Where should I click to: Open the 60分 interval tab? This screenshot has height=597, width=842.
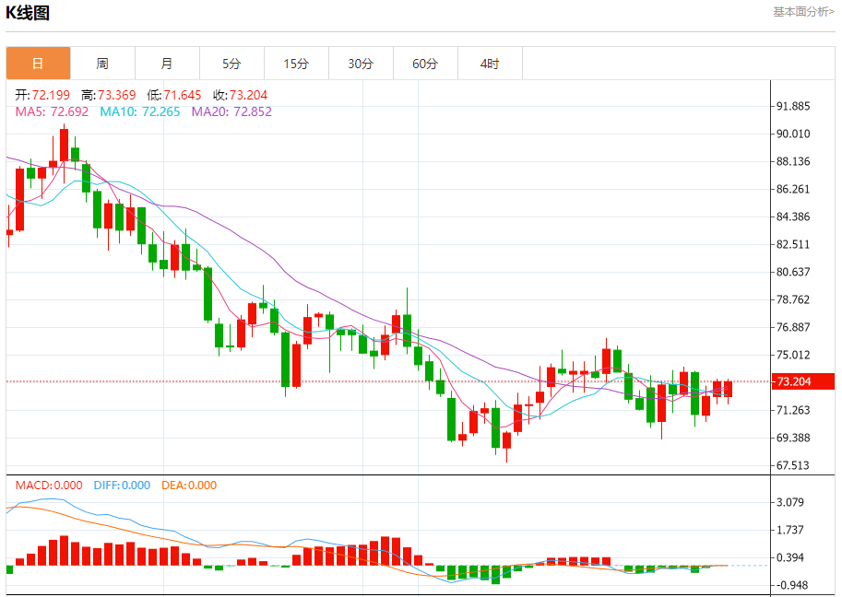pyautogui.click(x=425, y=64)
